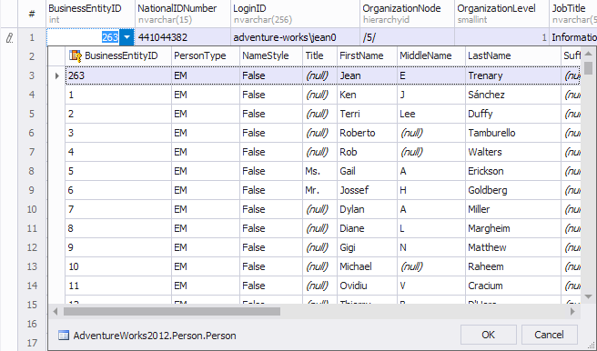Click the adventure-works\jean0 cell
This screenshot has height=351, width=597.
[296, 37]
